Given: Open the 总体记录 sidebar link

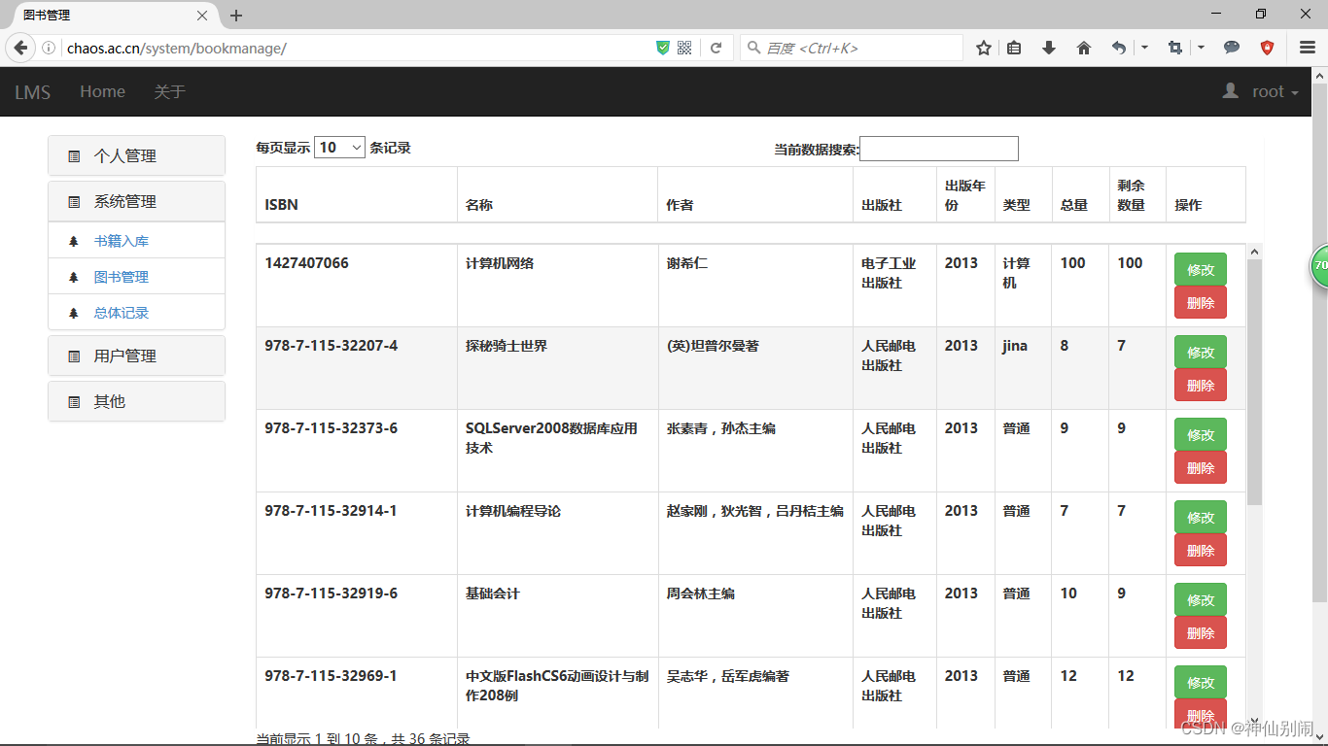Looking at the screenshot, I should (122, 313).
